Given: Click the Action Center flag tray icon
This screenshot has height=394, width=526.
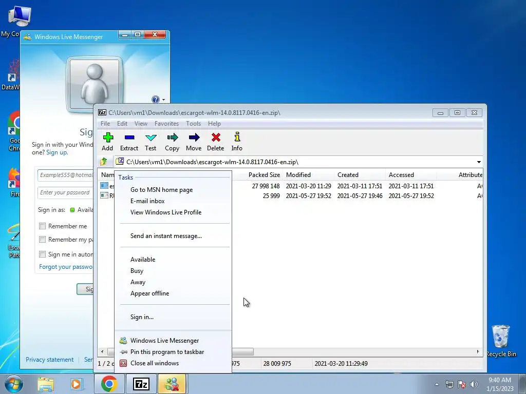Looking at the screenshot, I should click(462, 384).
